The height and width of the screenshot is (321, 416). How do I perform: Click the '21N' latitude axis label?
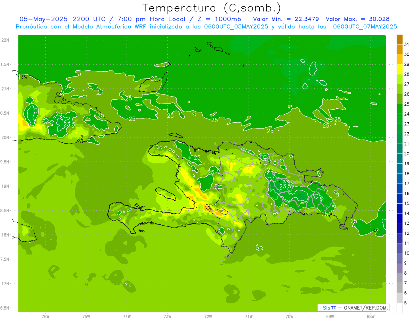coord(6,89)
